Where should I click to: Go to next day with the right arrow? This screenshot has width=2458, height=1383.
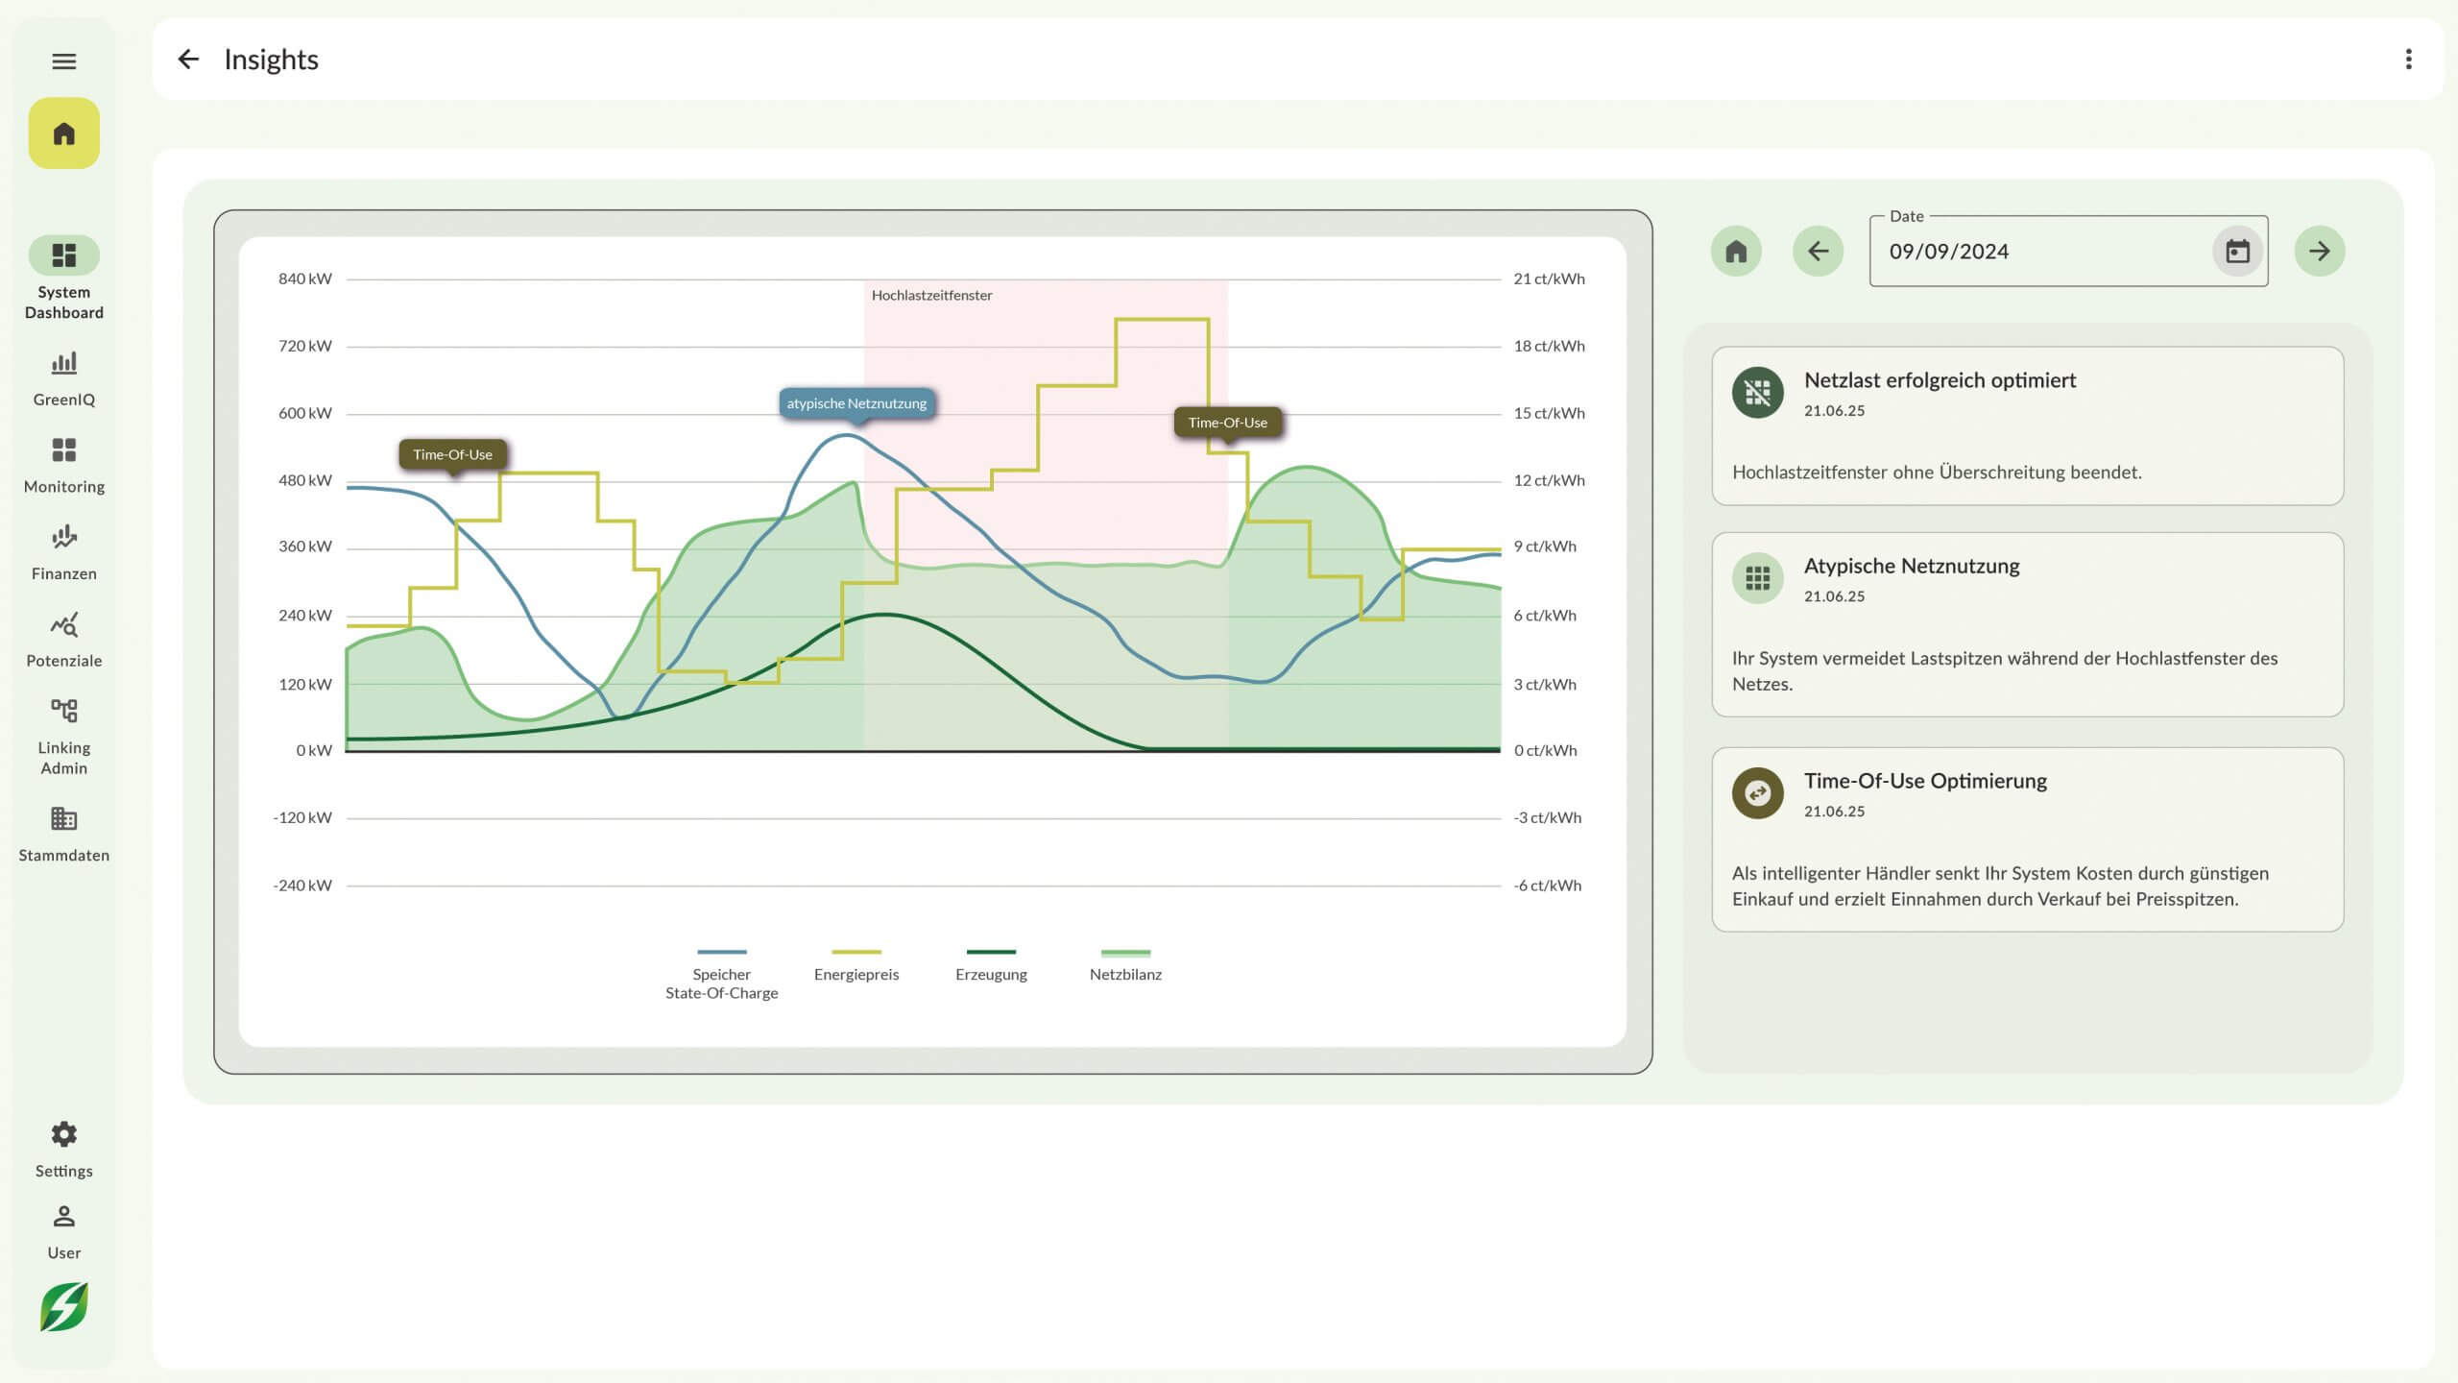click(2319, 252)
